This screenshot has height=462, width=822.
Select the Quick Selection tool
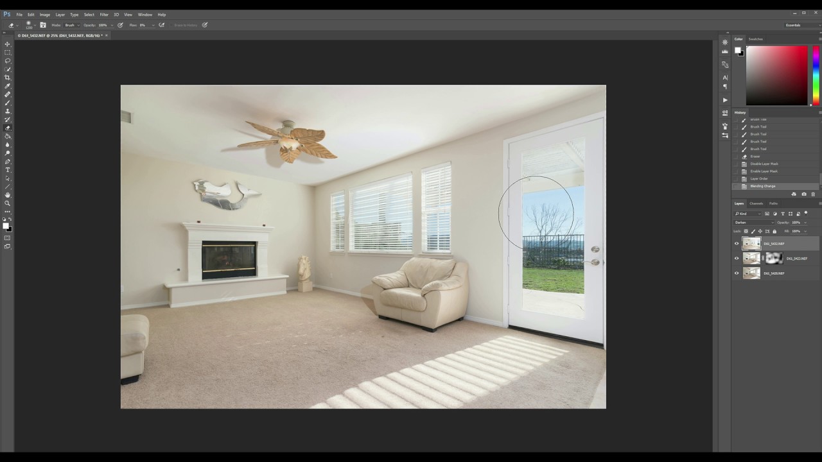click(7, 69)
